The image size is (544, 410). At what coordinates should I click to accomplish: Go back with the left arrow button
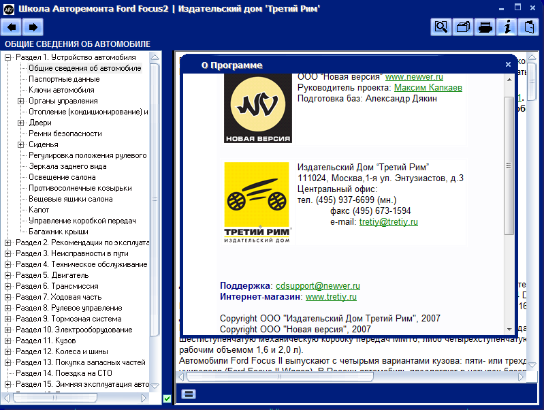click(12, 27)
